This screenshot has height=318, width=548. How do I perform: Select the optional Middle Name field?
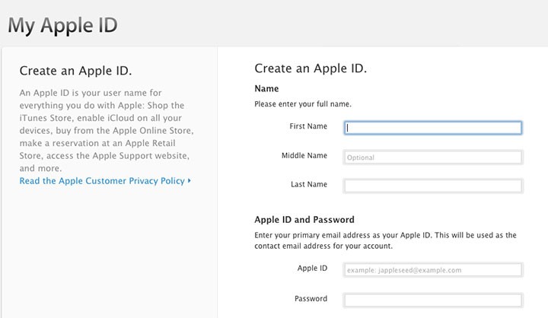[x=432, y=157]
